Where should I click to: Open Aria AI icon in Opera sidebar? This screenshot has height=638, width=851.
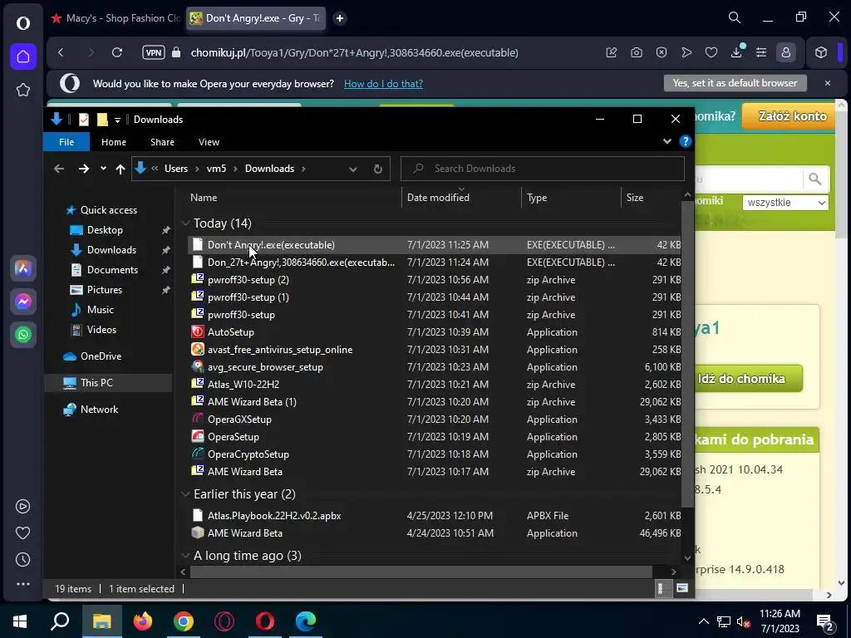(x=22, y=268)
